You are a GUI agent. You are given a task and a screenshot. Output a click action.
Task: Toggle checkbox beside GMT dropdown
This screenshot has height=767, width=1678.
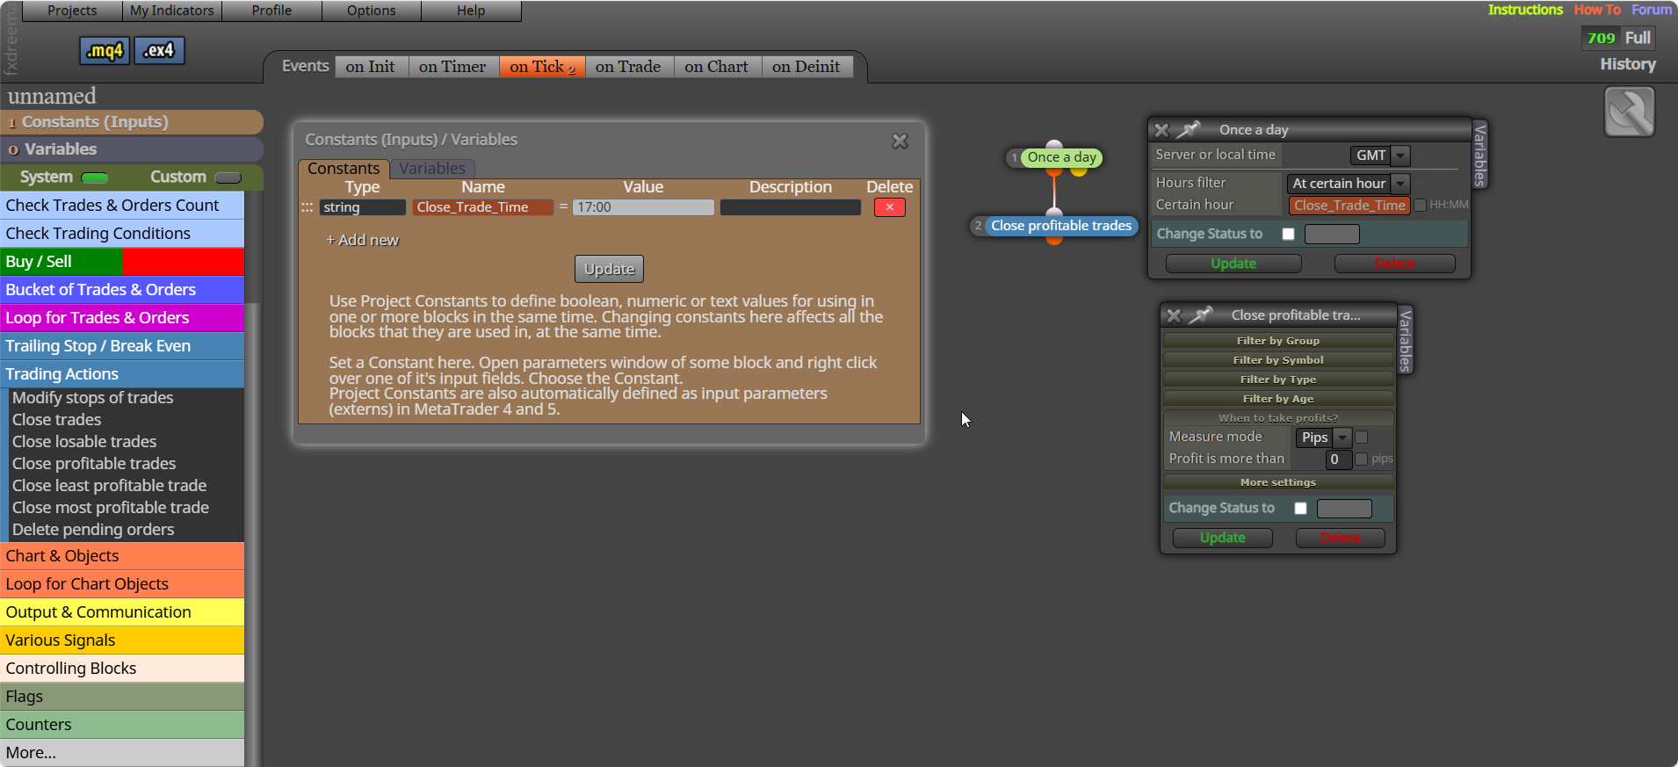(1420, 156)
